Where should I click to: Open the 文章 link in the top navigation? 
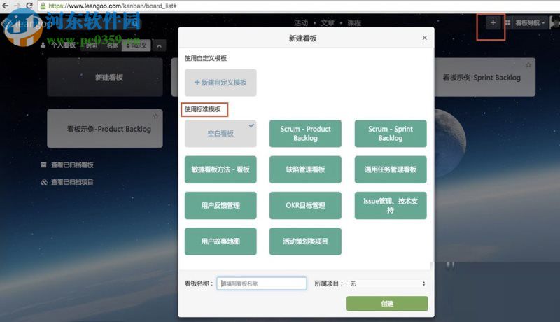pos(328,23)
